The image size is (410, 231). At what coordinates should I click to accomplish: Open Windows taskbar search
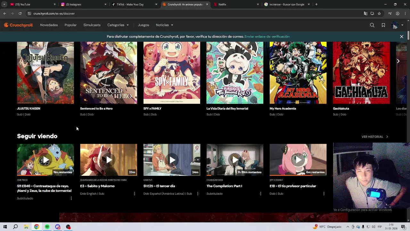click(15, 227)
